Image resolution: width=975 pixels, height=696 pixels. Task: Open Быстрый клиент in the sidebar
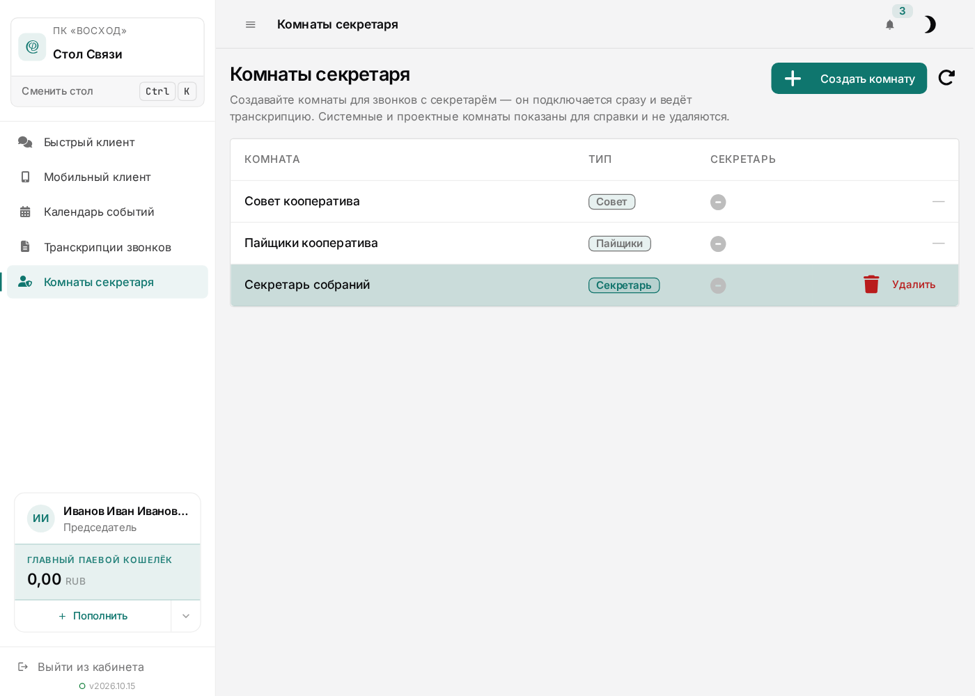(x=107, y=142)
